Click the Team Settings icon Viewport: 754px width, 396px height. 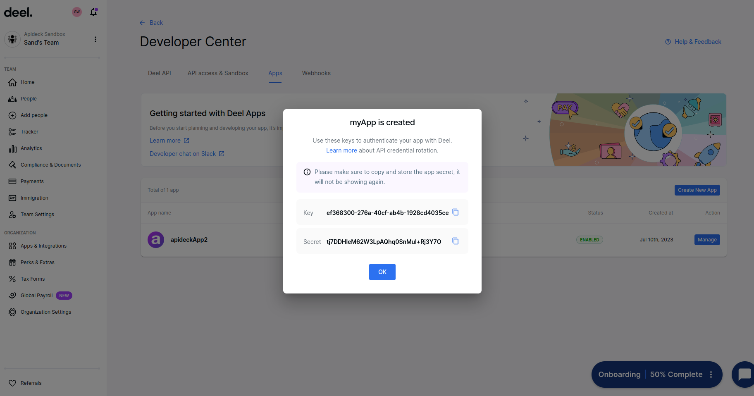pos(12,215)
